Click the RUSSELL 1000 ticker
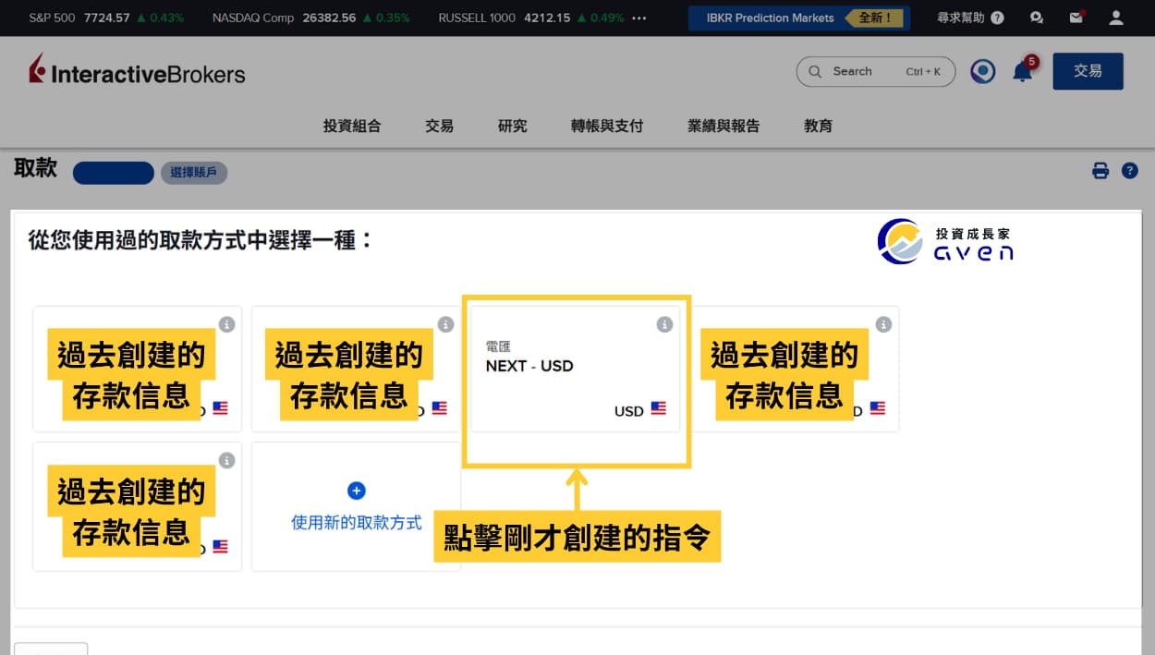This screenshot has height=655, width=1155. (531, 18)
